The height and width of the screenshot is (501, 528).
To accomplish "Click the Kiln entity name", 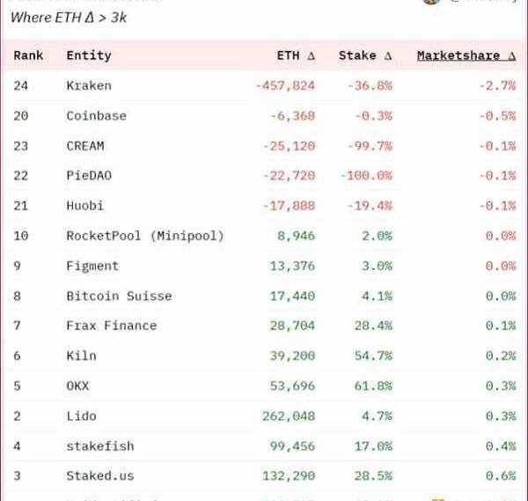I will 81,355.
